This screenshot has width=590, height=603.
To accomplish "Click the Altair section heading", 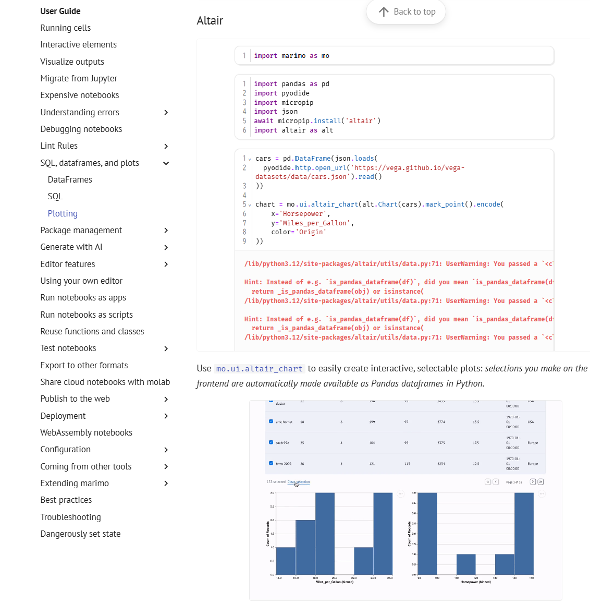I will [210, 21].
